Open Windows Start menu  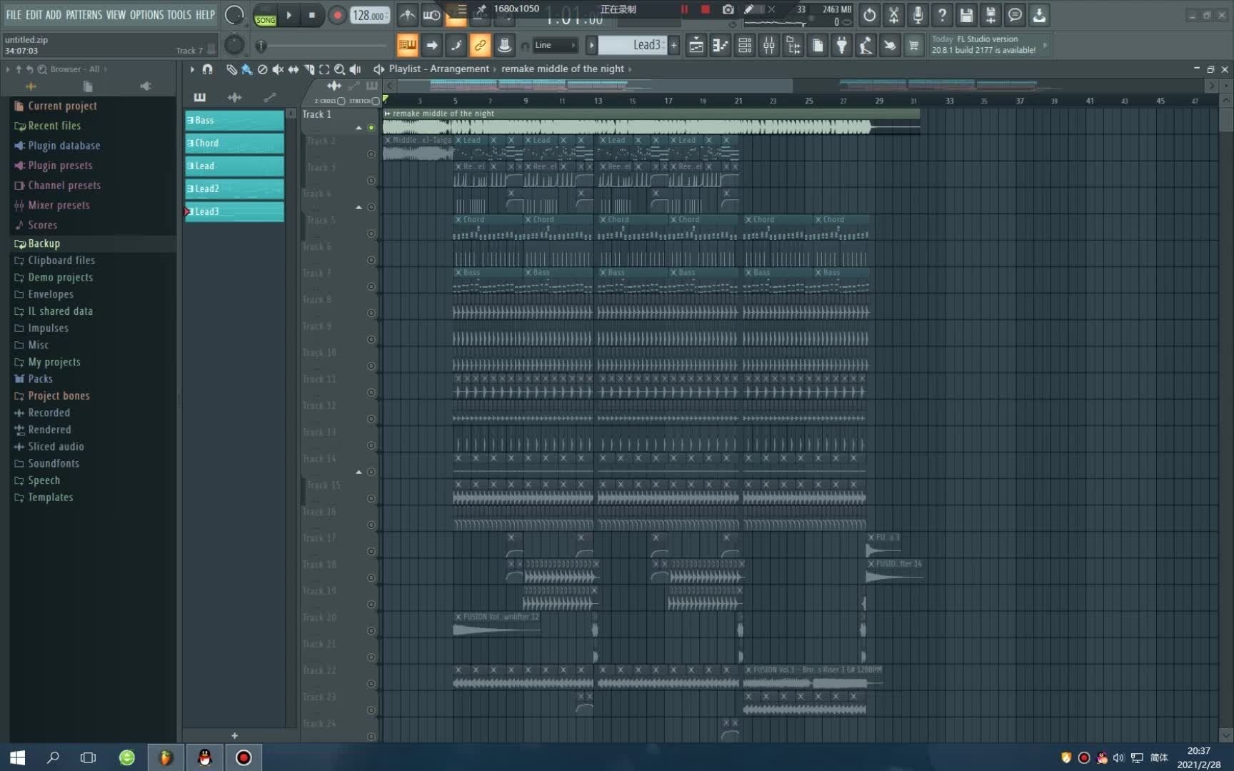point(18,757)
